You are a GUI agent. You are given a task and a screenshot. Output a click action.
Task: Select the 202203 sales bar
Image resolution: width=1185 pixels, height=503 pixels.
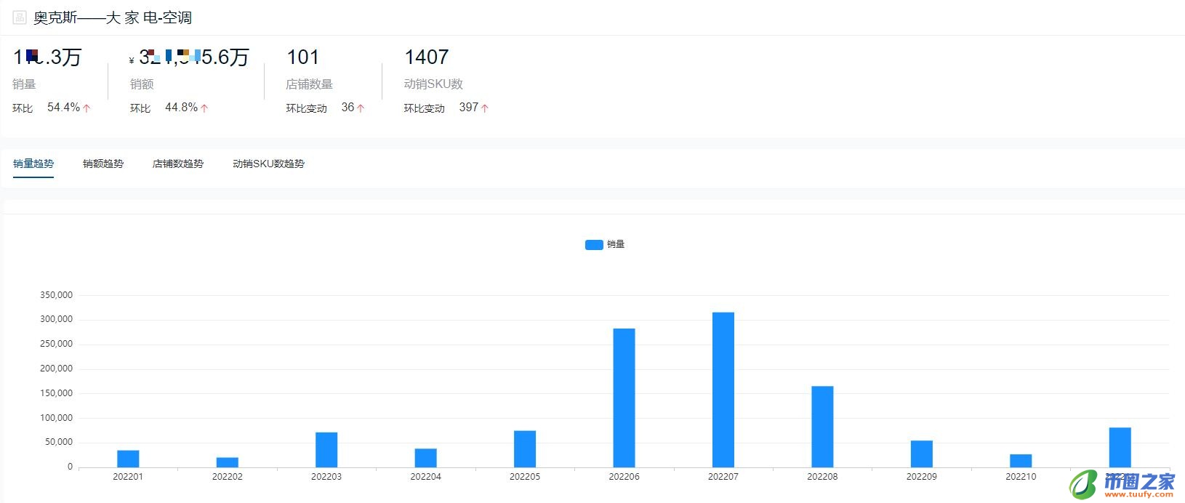coord(326,450)
